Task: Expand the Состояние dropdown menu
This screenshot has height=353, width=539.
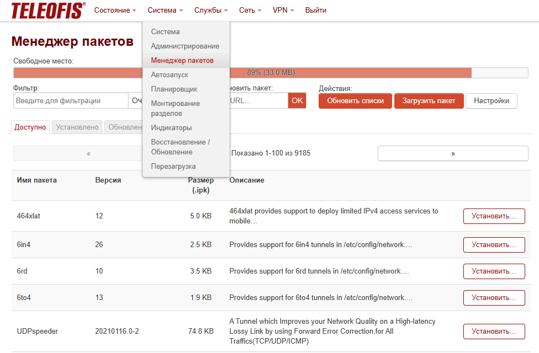Action: [115, 10]
